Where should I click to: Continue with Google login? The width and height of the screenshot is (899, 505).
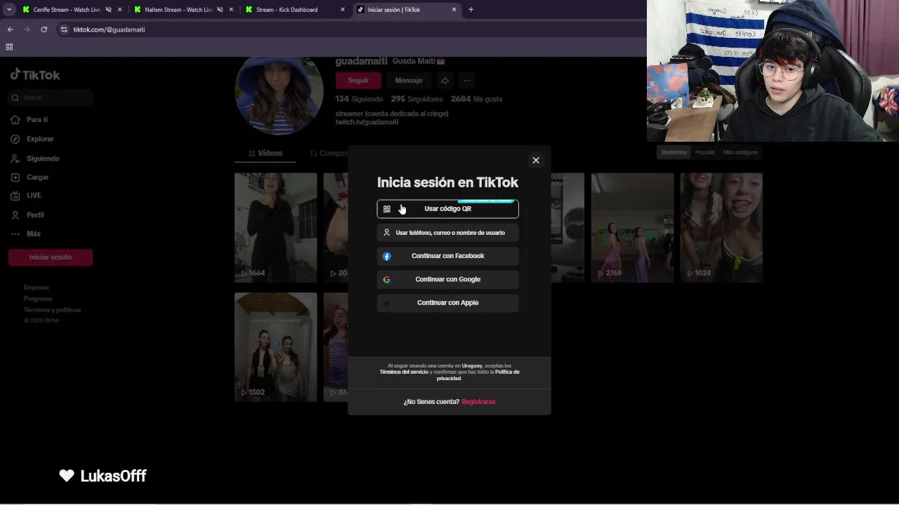click(447, 279)
